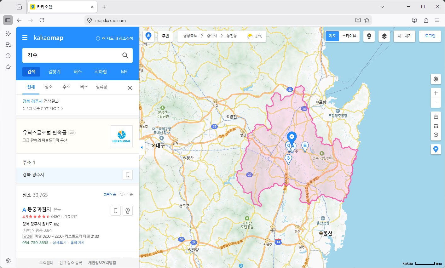445x268 pixels.
Task: Close the search results panel
Action: pos(130,88)
